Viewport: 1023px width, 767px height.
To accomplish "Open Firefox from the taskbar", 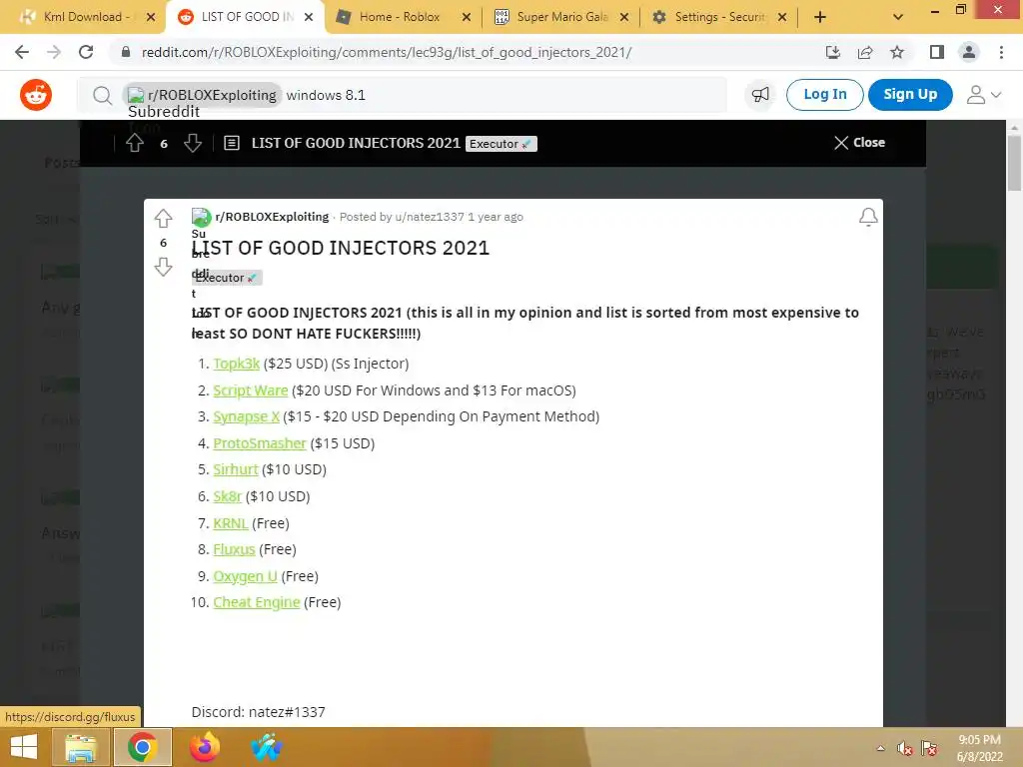I will click(204, 747).
